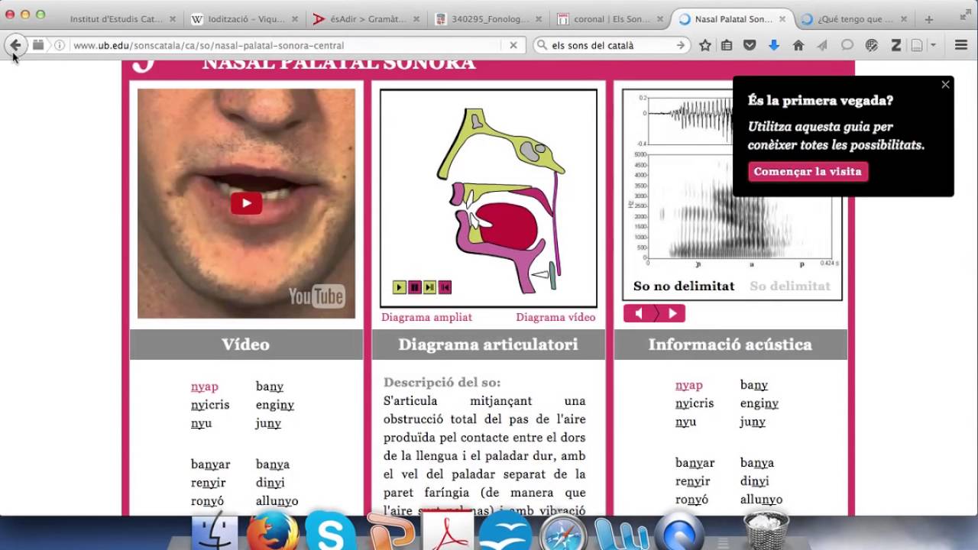This screenshot has height=550, width=978.
Task: Open the downloads arrow icon
Action: pyautogui.click(x=773, y=46)
